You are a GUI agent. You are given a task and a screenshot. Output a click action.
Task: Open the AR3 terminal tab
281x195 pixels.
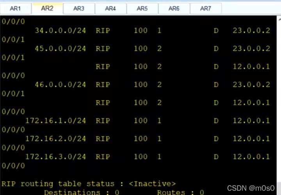click(79, 9)
